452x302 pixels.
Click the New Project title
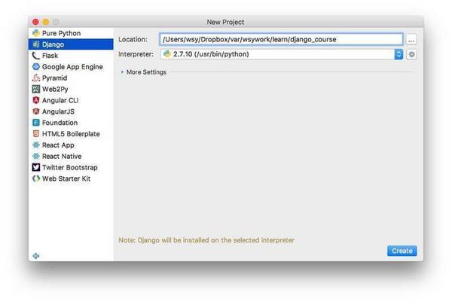tap(225, 22)
